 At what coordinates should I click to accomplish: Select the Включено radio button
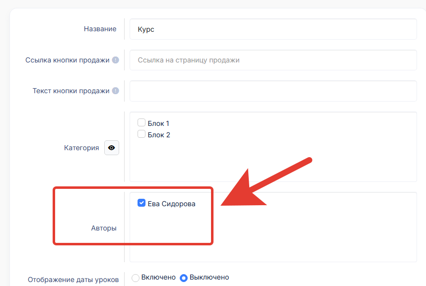coord(136,278)
